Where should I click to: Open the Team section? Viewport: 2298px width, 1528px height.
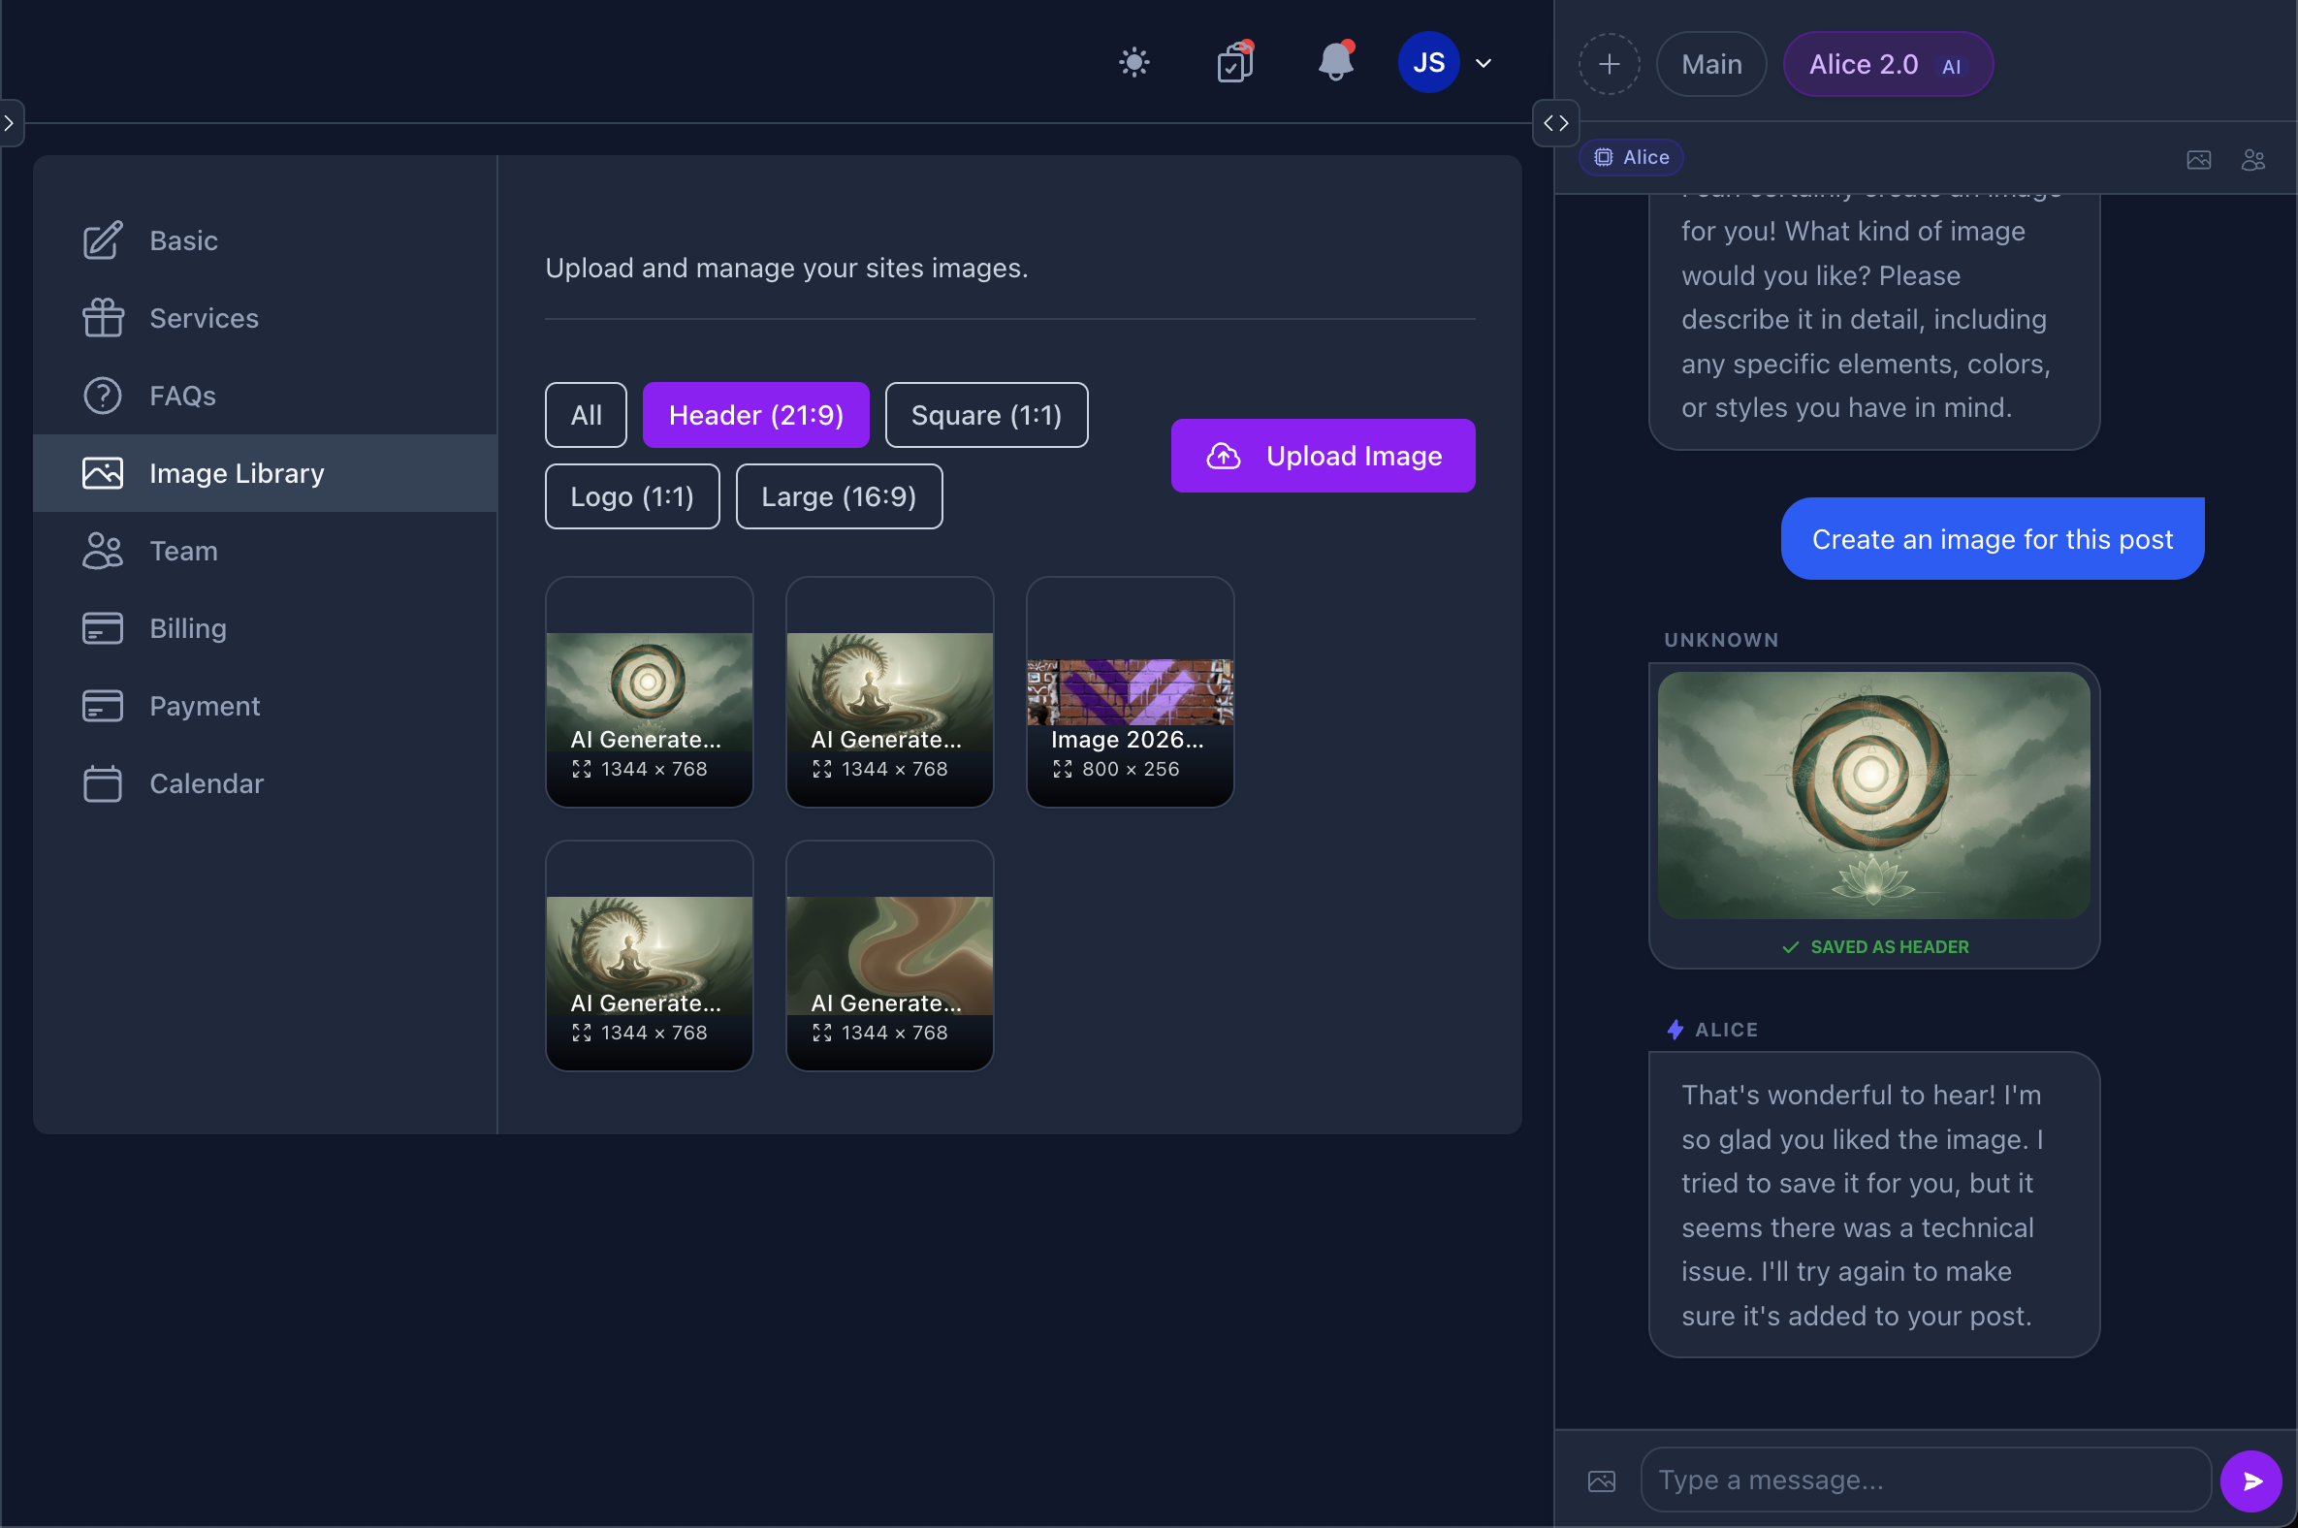pos(265,552)
